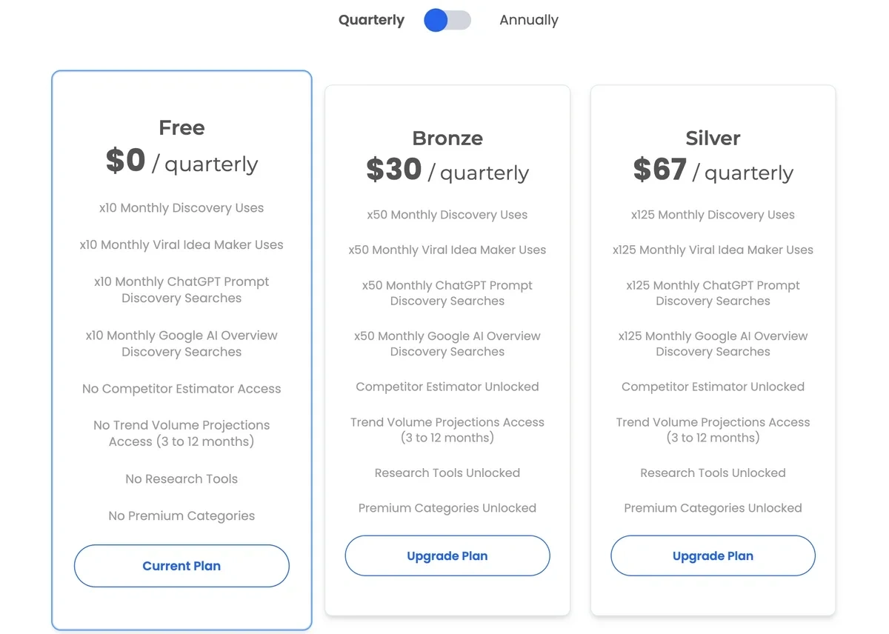Click the Free plan heading
The width and height of the screenshot is (889, 634).
(182, 127)
